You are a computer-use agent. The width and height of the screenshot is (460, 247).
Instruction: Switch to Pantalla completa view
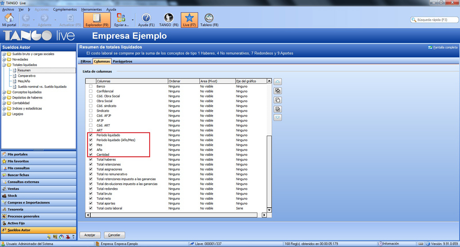442,47
